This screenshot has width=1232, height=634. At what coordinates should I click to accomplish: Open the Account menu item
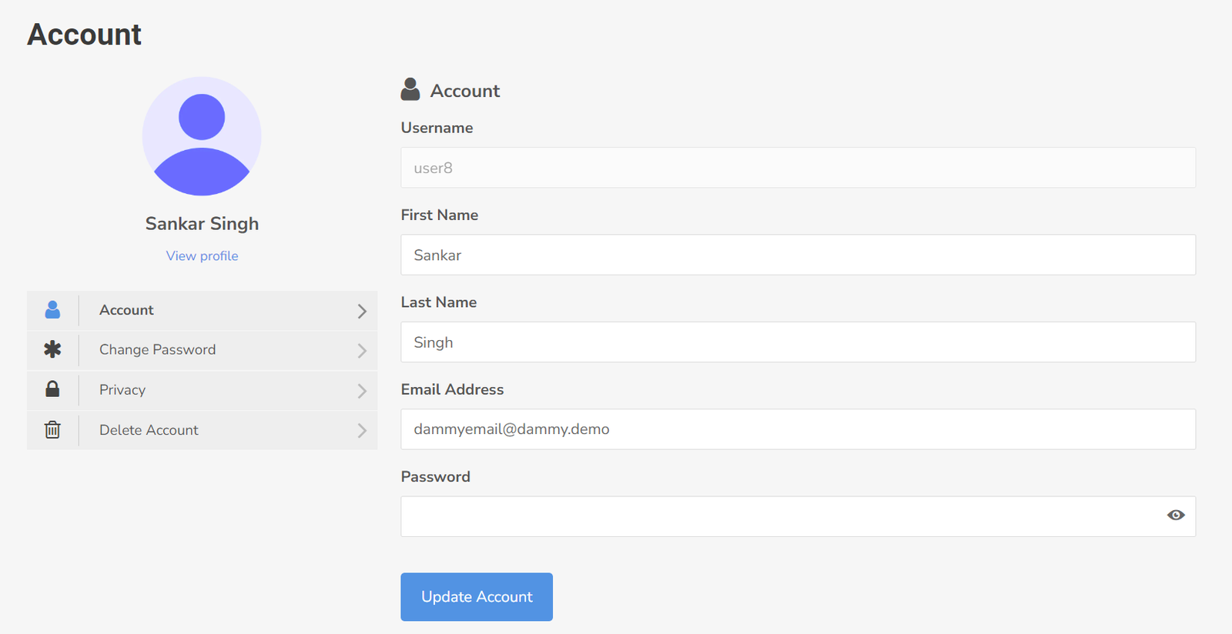pos(127,310)
